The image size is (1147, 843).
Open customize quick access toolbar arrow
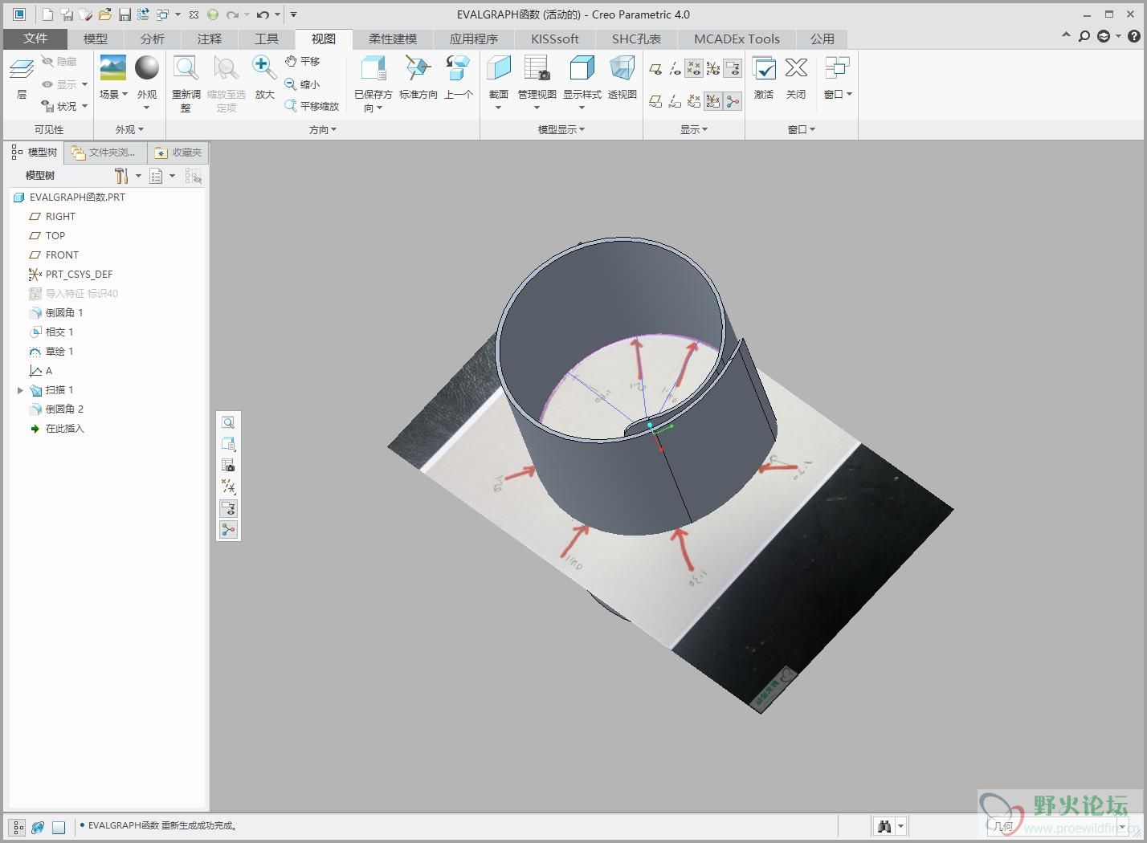click(293, 14)
